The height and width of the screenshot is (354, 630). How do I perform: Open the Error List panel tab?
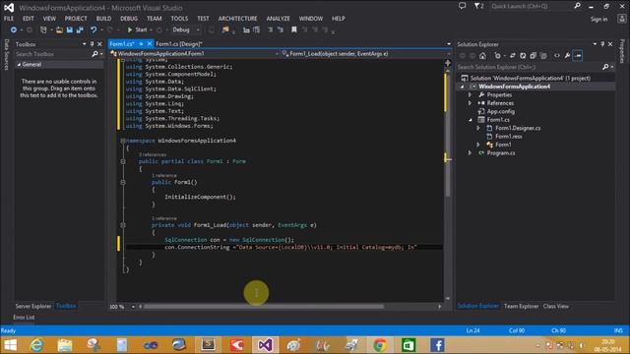[24, 317]
